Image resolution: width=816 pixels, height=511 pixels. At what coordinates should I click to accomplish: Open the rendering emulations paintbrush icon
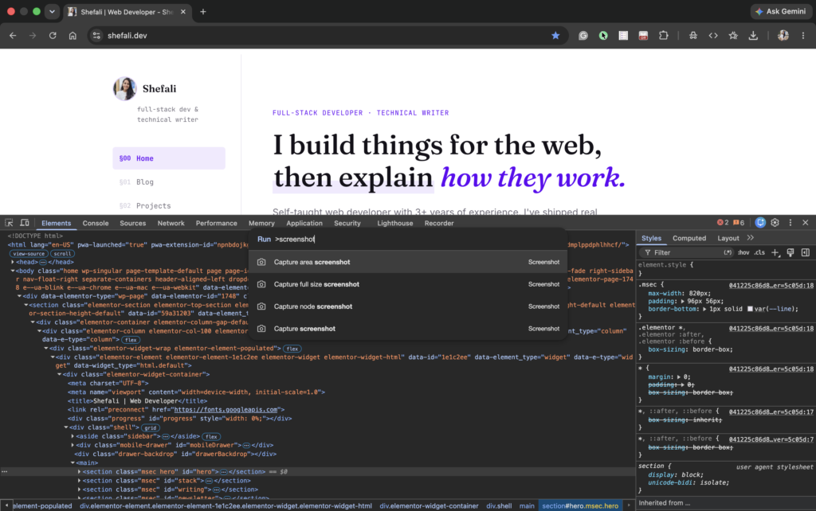[x=790, y=252]
